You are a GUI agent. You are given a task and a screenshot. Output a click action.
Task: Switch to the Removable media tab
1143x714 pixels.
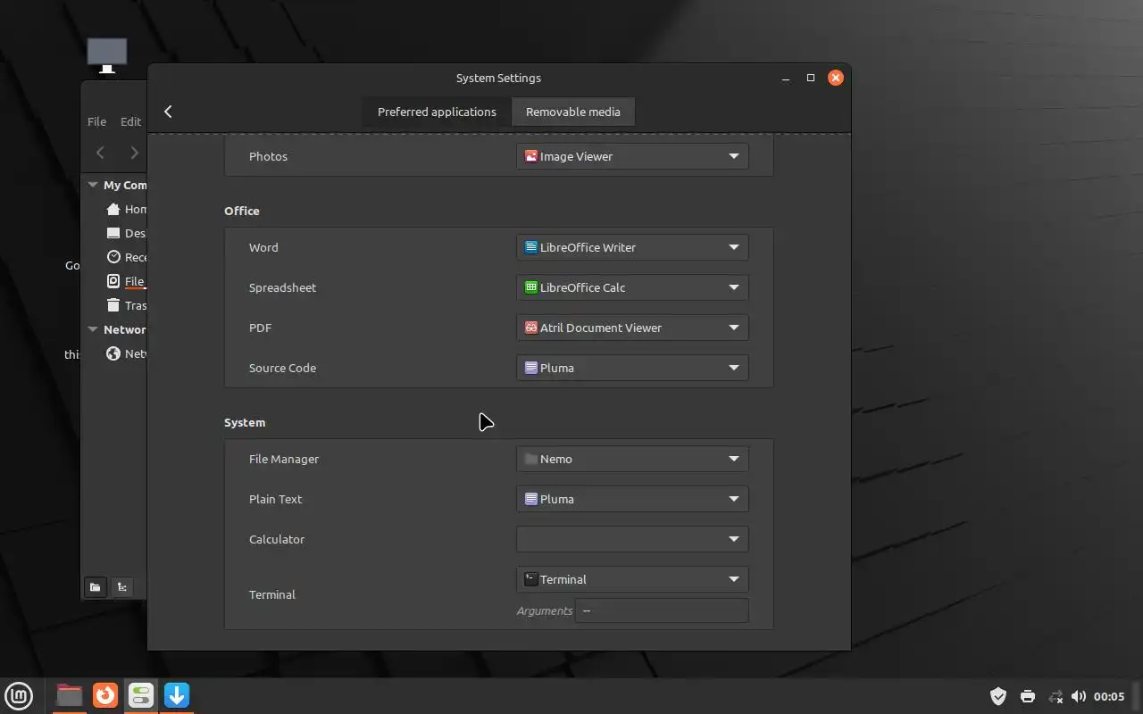(x=572, y=112)
